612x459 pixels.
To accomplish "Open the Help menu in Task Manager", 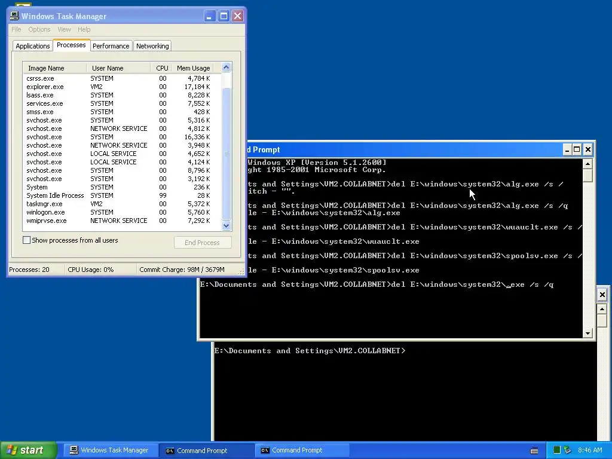I will [x=84, y=29].
